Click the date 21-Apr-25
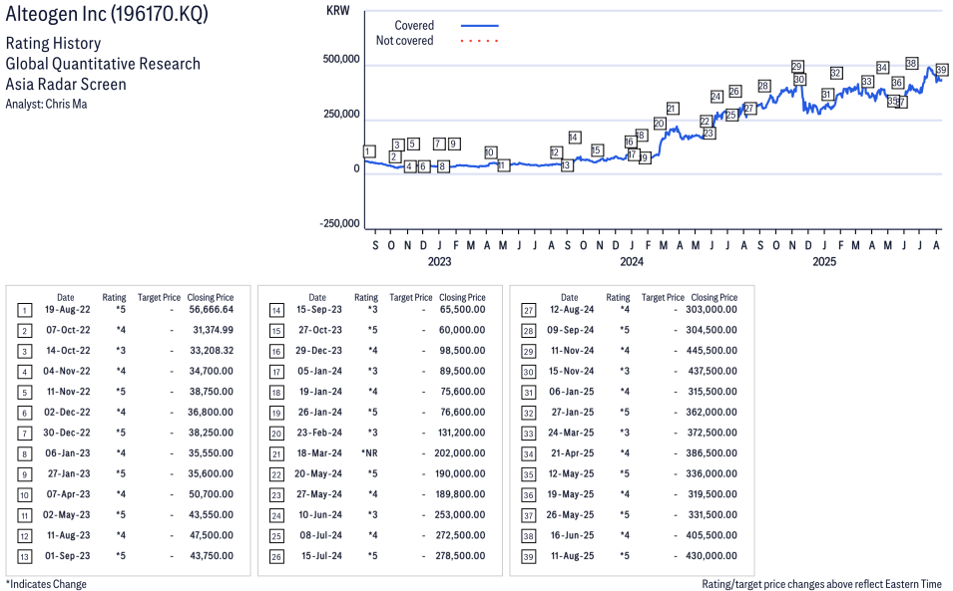The width and height of the screenshot is (953, 591). (573, 453)
